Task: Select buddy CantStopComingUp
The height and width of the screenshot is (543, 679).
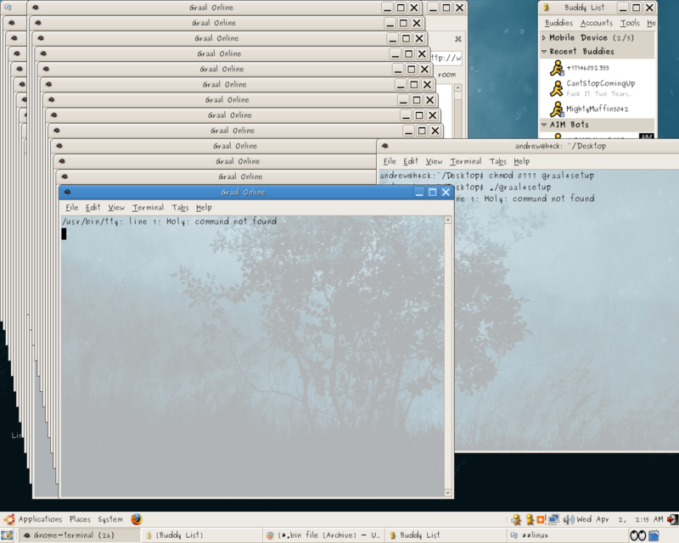Action: pos(598,88)
